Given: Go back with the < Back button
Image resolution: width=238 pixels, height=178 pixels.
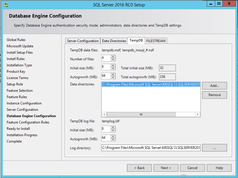Looking at the screenshot, I should click(139, 168).
